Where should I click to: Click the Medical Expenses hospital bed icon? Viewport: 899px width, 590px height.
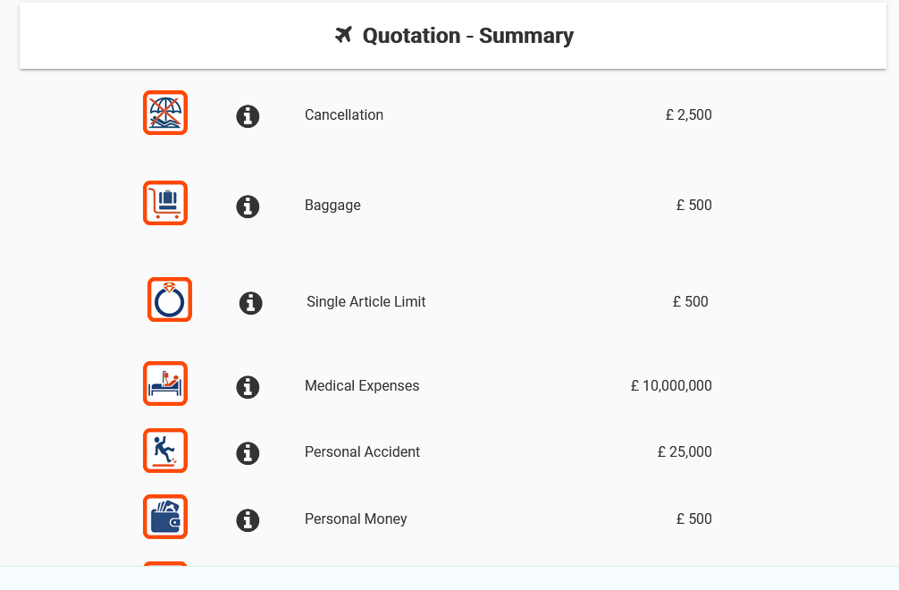[x=165, y=383]
